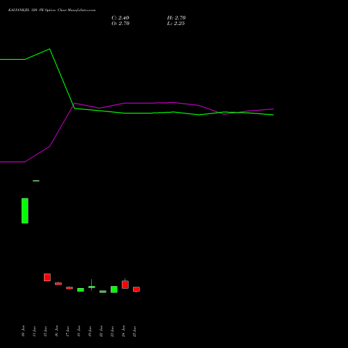Click the 25 Jun date axis label

[x=134, y=331]
